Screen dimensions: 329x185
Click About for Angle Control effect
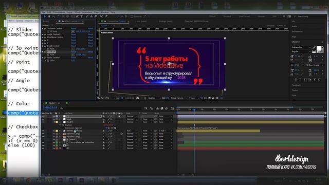click(x=90, y=34)
